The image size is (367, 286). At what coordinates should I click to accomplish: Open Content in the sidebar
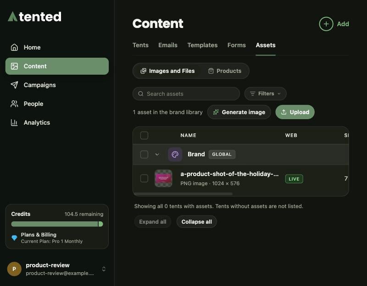coord(57,66)
